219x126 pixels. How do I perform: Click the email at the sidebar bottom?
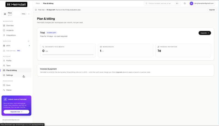[x=11, y=120]
